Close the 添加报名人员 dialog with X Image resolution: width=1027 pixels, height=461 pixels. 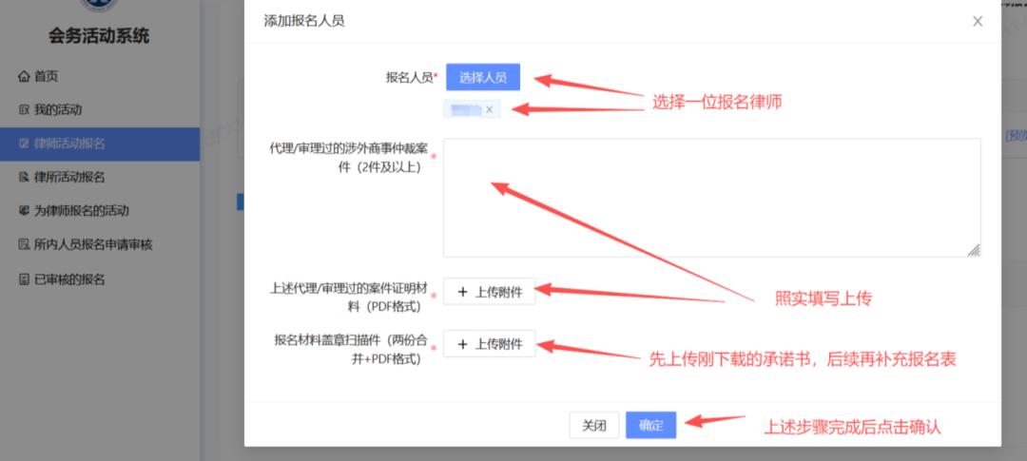978,21
